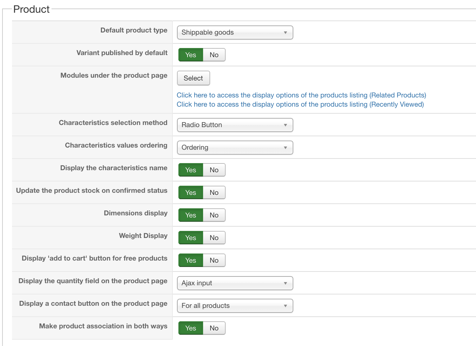Screen dimensions: 476x346
Task: Click Yes for Variant published by default
Action: [191, 55]
